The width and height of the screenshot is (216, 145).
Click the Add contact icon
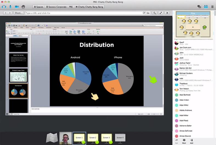point(192,141)
